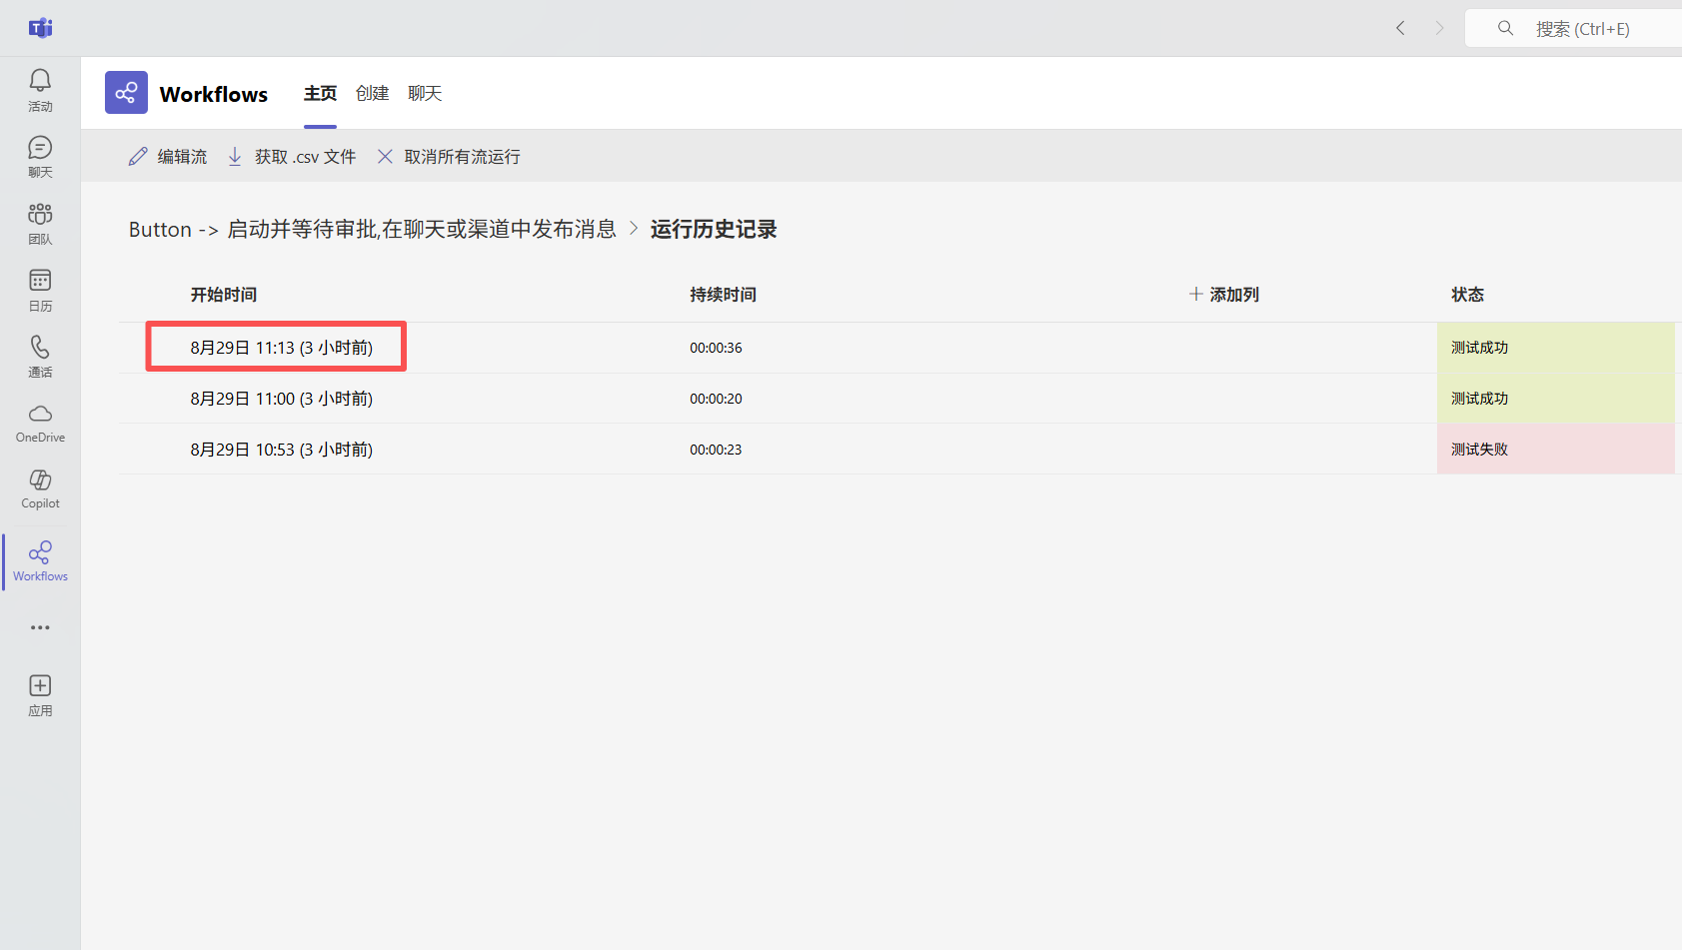Click 测试成功 status of 11:13 run
Viewport: 1682px width, 950px height.
coord(1556,348)
